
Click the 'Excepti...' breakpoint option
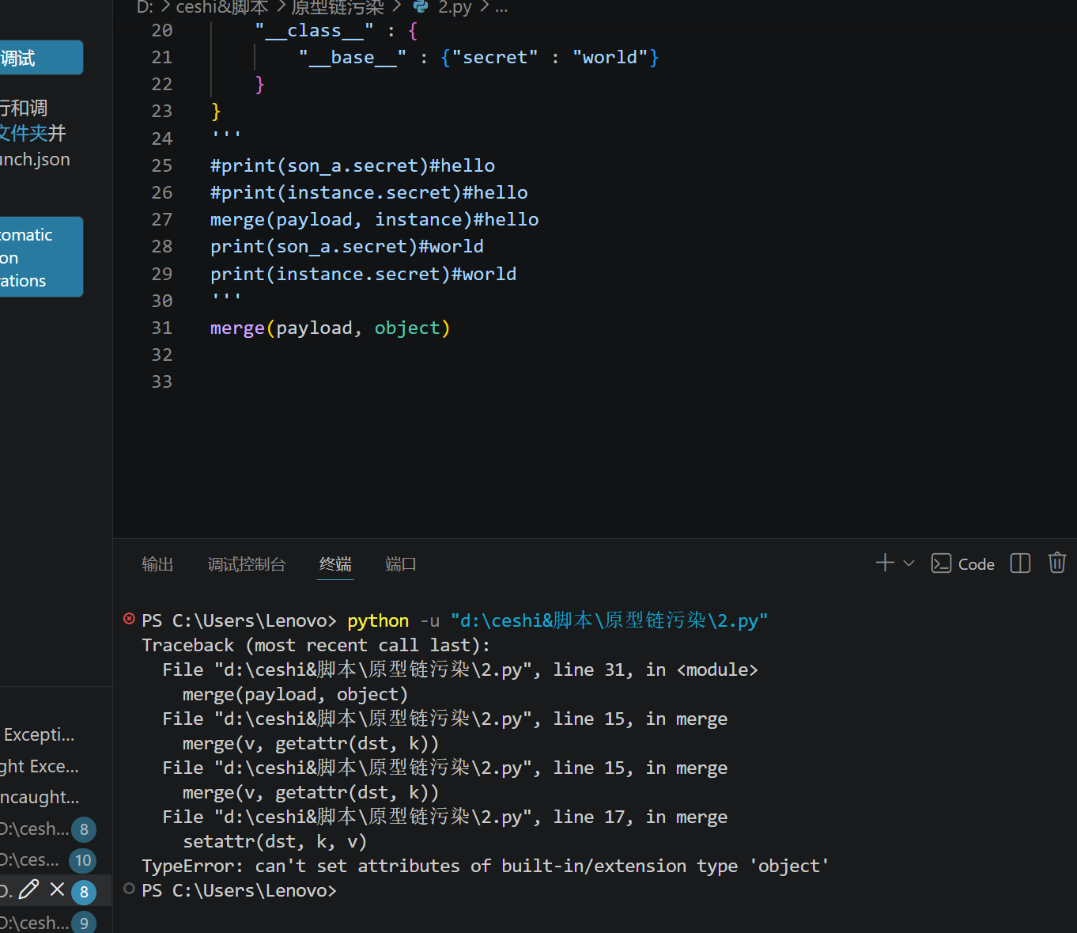click(40, 734)
